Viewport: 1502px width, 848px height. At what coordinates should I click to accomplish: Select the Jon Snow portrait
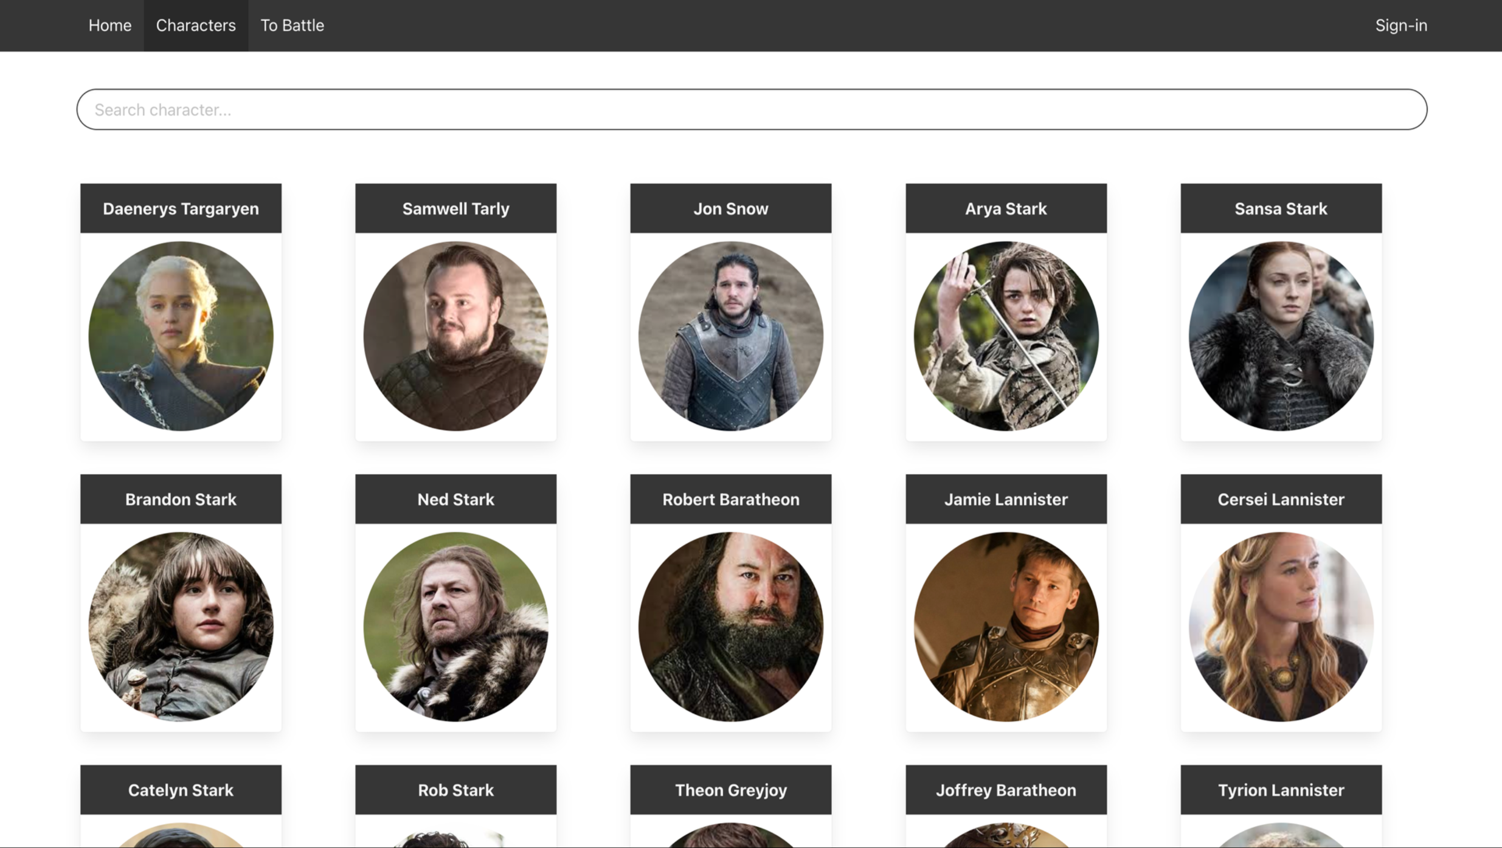click(730, 336)
